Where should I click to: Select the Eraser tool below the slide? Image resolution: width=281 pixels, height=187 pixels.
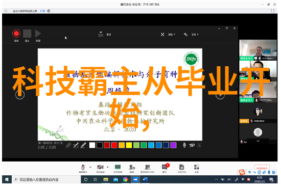click(68, 145)
